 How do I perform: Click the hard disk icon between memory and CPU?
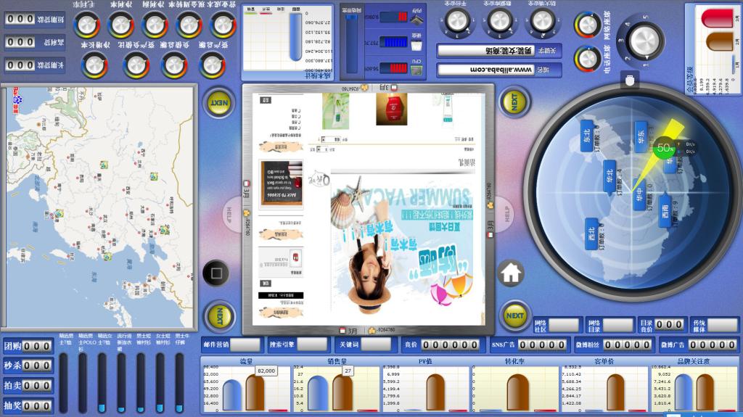pyautogui.click(x=416, y=46)
